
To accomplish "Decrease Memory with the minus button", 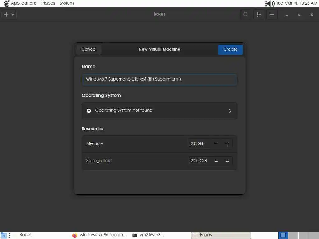I will 216,144.
